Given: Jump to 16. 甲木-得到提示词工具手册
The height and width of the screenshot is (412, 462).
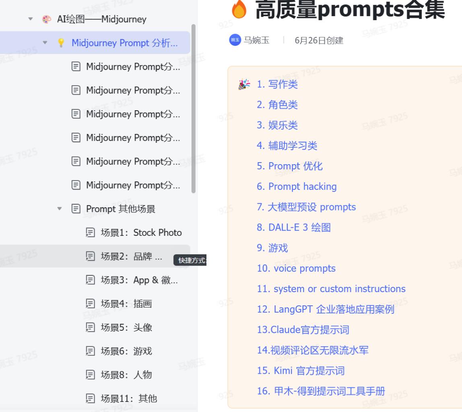Looking at the screenshot, I should [321, 391].
